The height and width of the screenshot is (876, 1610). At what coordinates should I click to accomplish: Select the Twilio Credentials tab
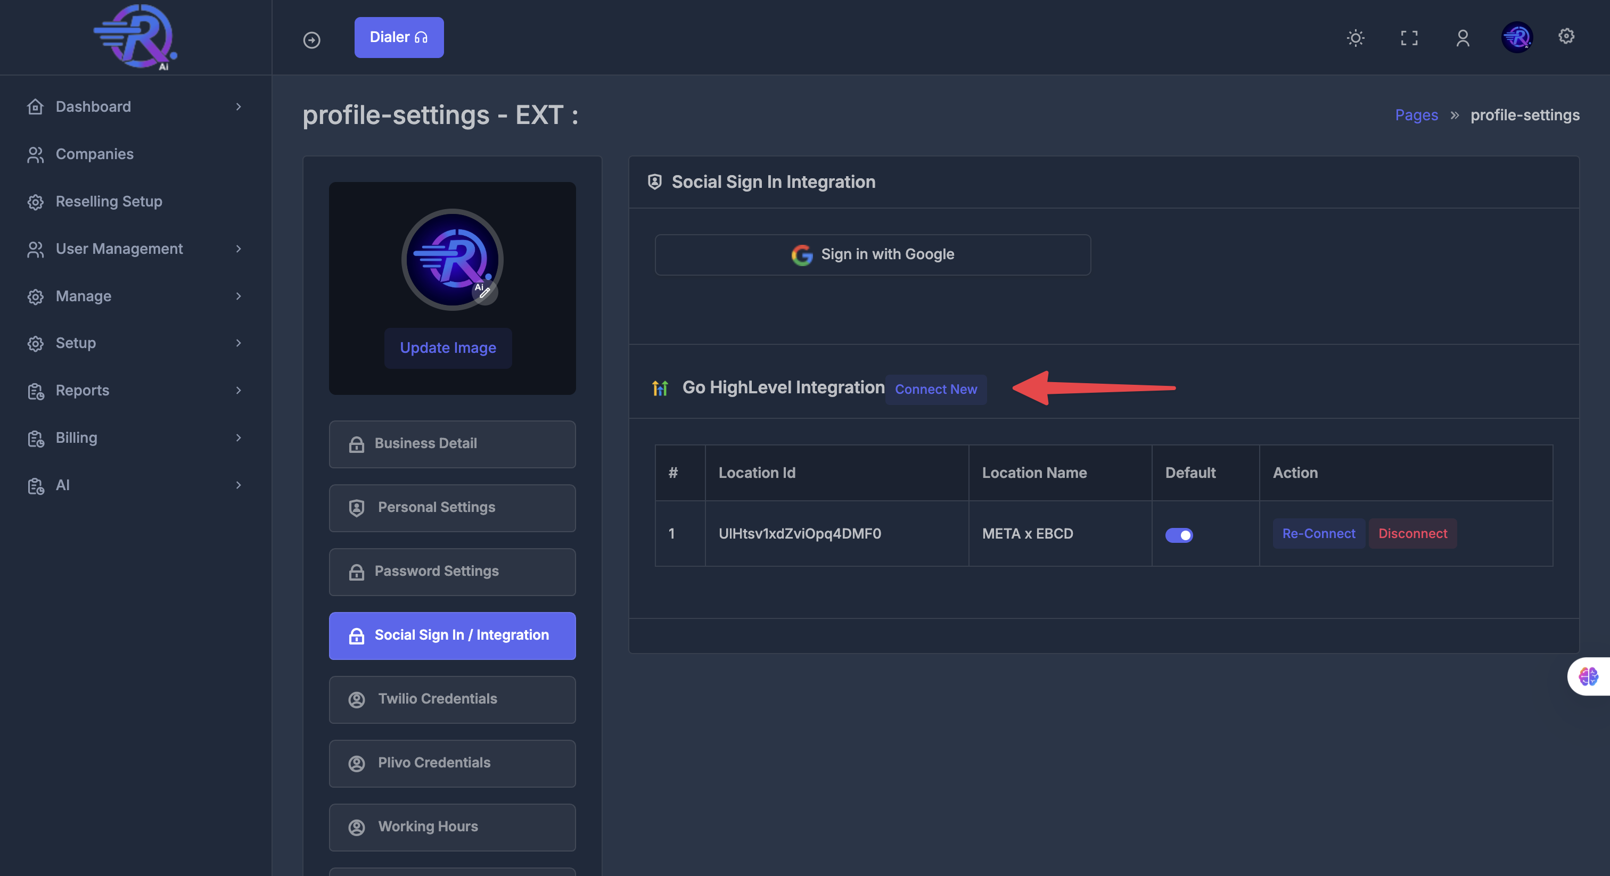(452, 700)
